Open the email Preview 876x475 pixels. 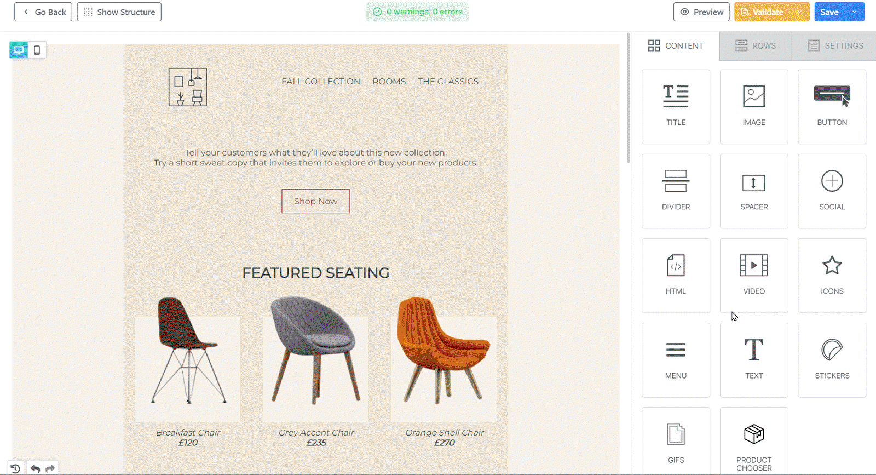(x=701, y=12)
